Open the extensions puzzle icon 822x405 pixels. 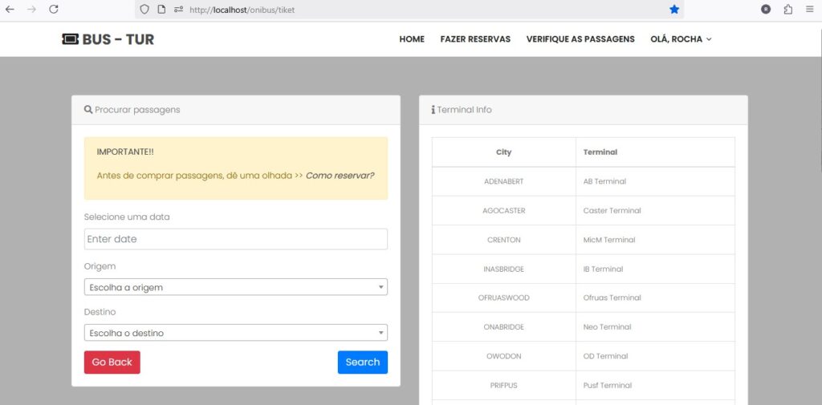(x=788, y=10)
